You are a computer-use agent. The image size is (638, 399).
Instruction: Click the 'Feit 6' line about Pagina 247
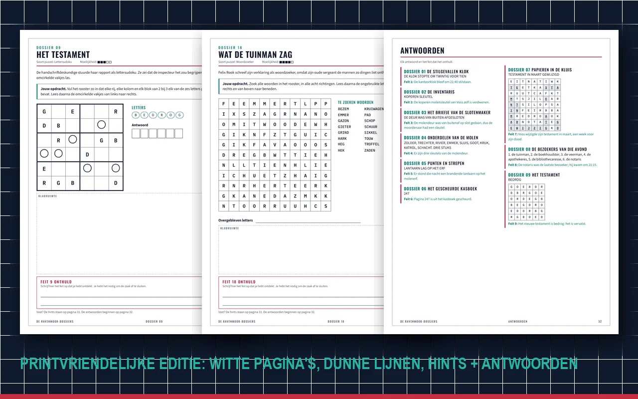(x=438, y=199)
